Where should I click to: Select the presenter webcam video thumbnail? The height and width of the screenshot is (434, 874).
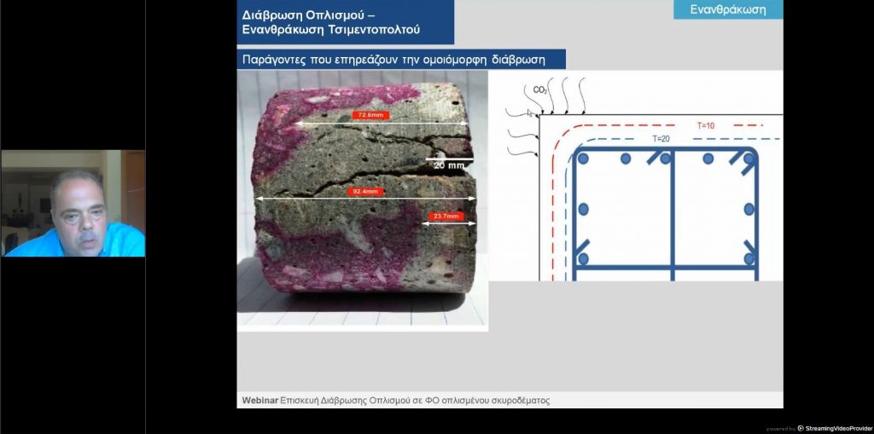tap(73, 203)
